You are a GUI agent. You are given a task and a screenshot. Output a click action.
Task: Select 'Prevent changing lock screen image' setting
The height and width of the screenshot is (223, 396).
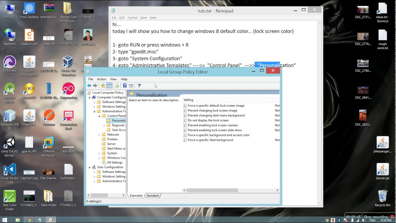pyautogui.click(x=210, y=111)
